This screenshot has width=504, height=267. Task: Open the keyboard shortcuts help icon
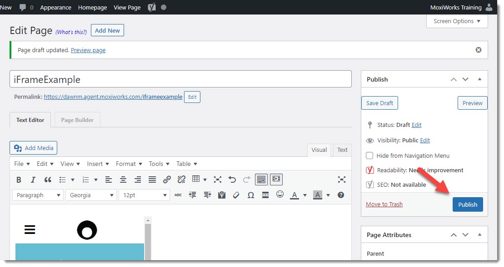341,195
